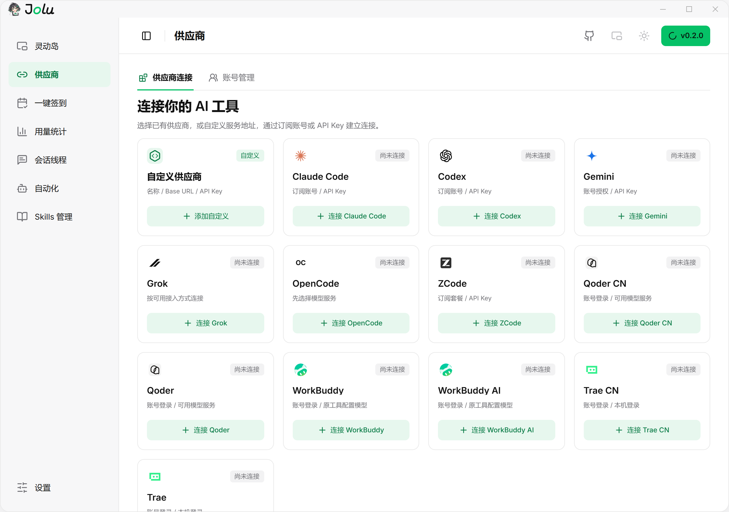Go to 用量统计 in sidebar
Viewport: 729px width, 512px height.
pos(60,131)
